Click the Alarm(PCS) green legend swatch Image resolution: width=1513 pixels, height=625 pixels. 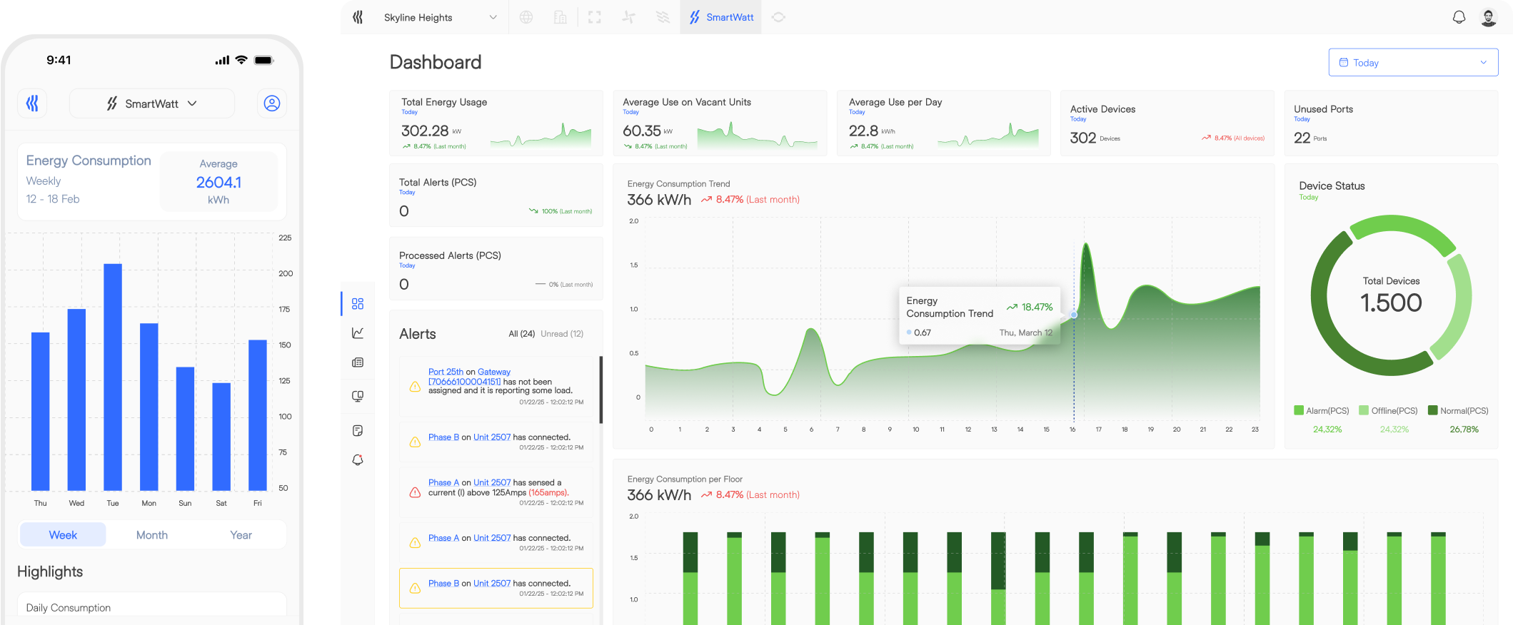click(1299, 410)
